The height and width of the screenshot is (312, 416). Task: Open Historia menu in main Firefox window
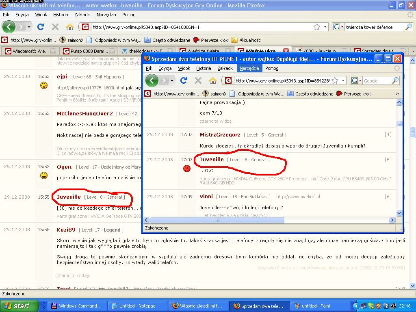click(x=61, y=15)
